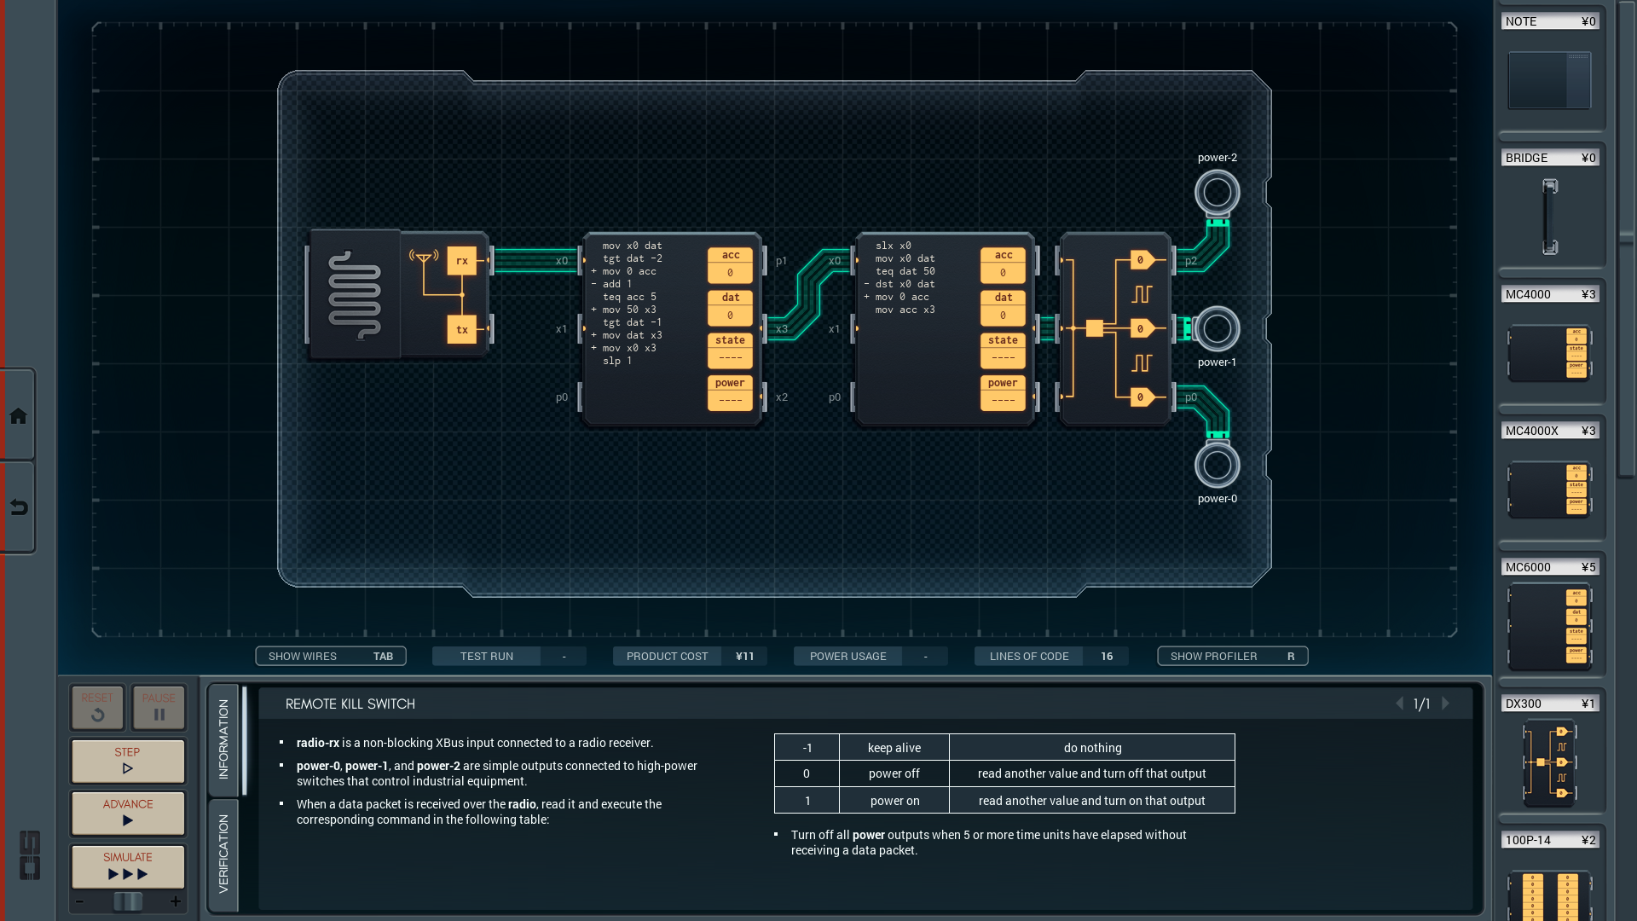Toggle SHOW WIRES button
The width and height of the screenshot is (1637, 921).
(x=331, y=656)
